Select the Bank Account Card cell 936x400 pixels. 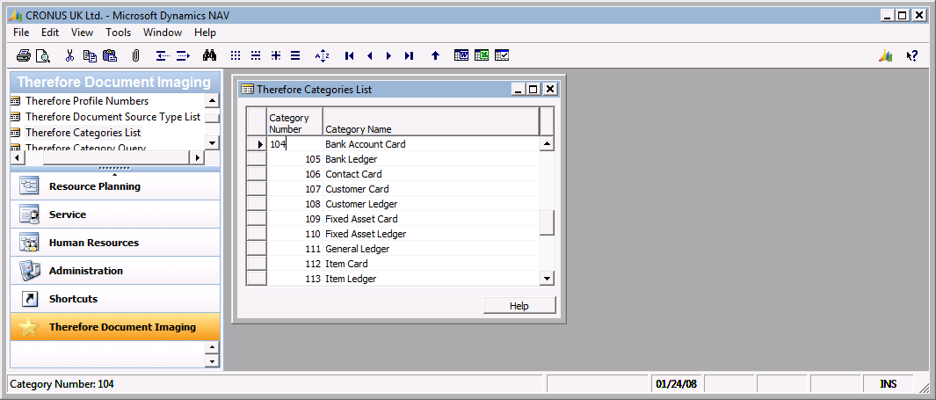pyautogui.click(x=431, y=144)
